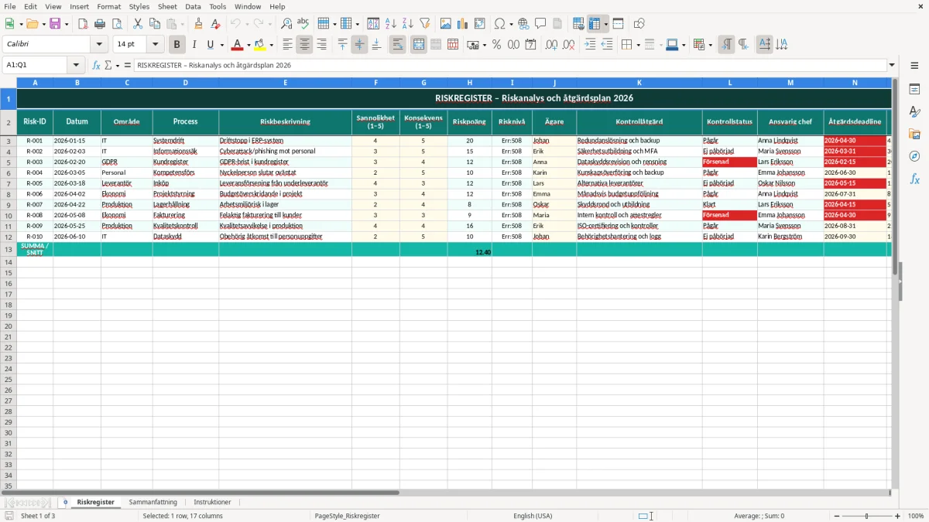This screenshot has height=522, width=929.
Task: Open the Data menu
Action: [194, 6]
